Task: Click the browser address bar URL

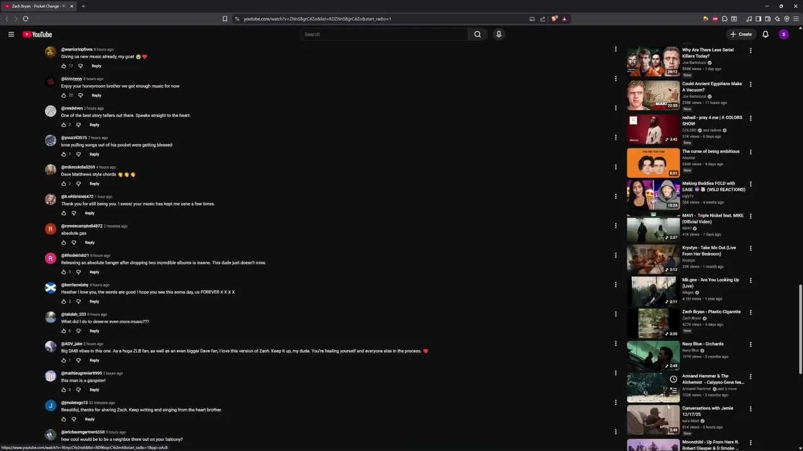Action: point(317,19)
